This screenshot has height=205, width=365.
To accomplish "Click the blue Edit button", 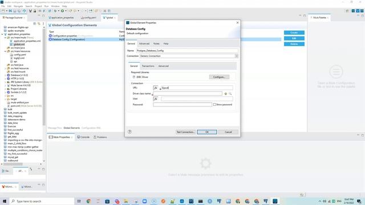I will click(294, 38).
